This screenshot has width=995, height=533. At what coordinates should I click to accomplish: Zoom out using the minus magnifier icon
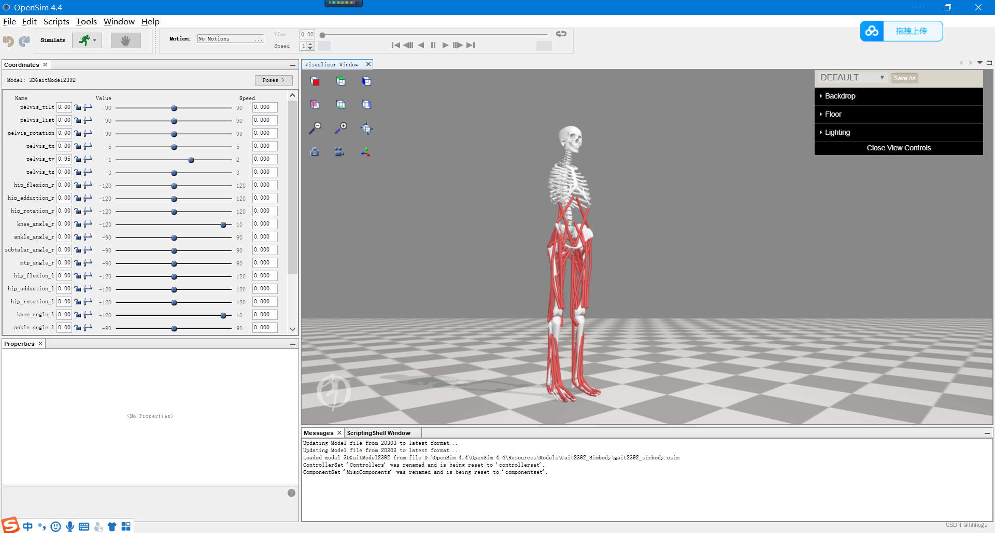[x=315, y=128]
